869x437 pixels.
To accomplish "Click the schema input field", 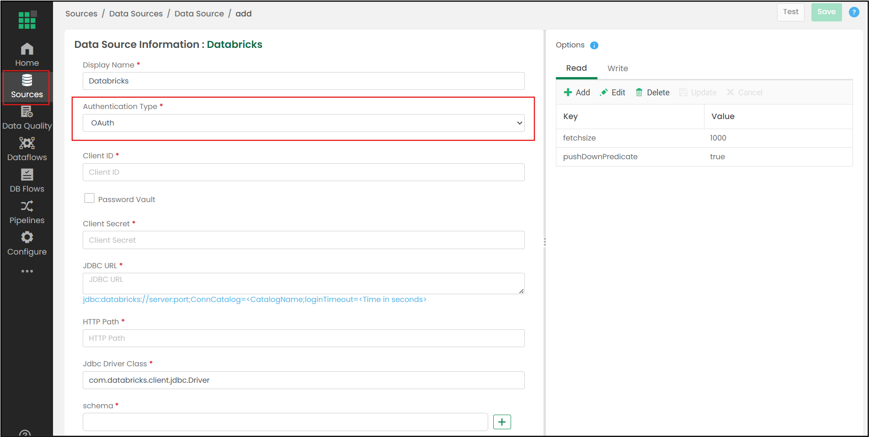I will click(285, 422).
